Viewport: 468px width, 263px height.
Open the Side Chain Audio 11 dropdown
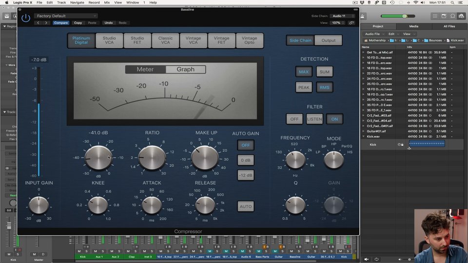point(342,16)
